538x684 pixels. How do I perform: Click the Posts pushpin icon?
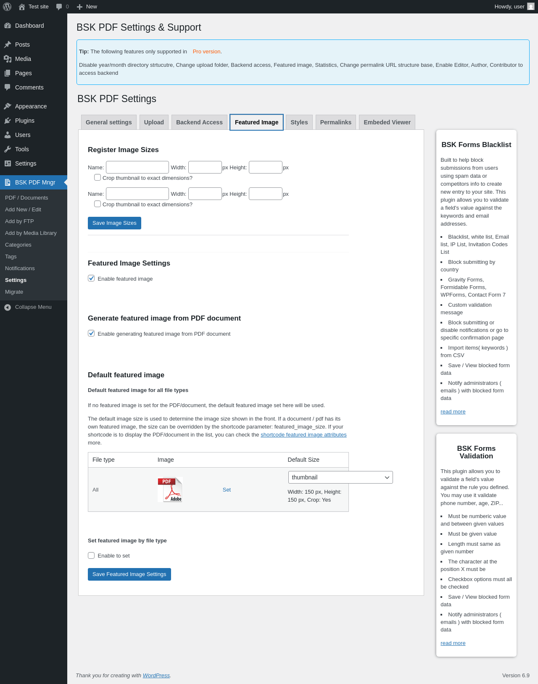[x=8, y=45]
